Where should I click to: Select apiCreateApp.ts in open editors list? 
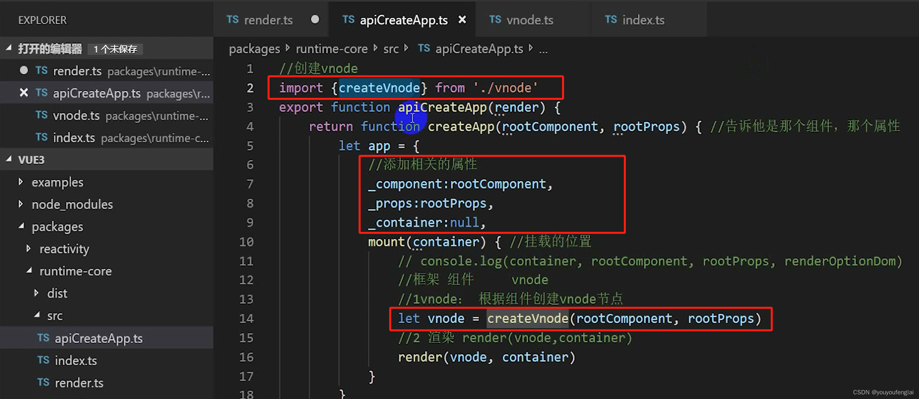pyautogui.click(x=107, y=93)
